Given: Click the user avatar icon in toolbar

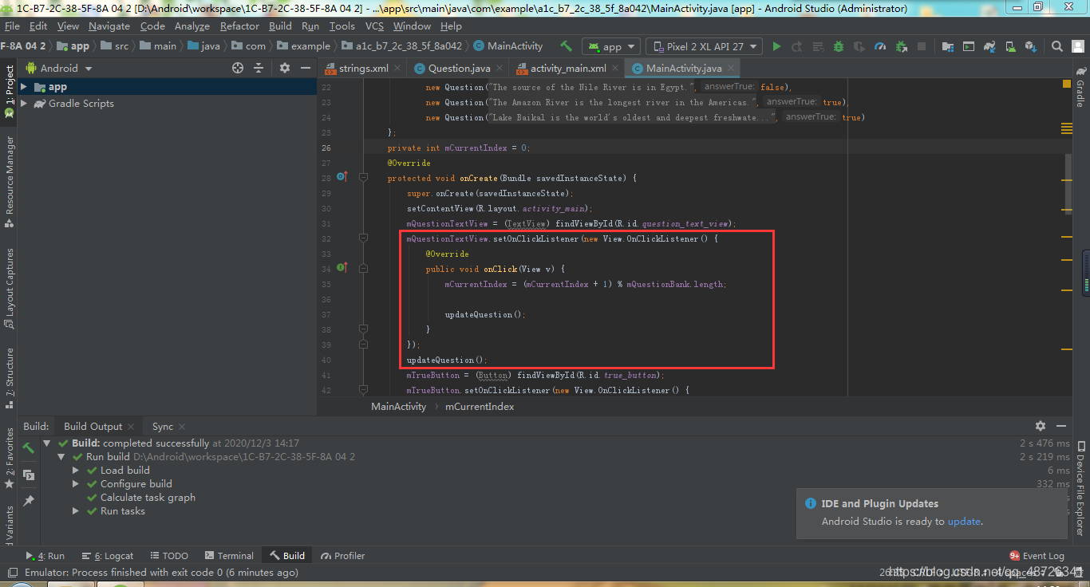Looking at the screenshot, I should (x=1077, y=46).
